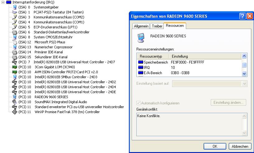The width and height of the screenshot is (254, 153).
Task: Click the resource list scrollbar thumb
Action: tap(244, 65)
